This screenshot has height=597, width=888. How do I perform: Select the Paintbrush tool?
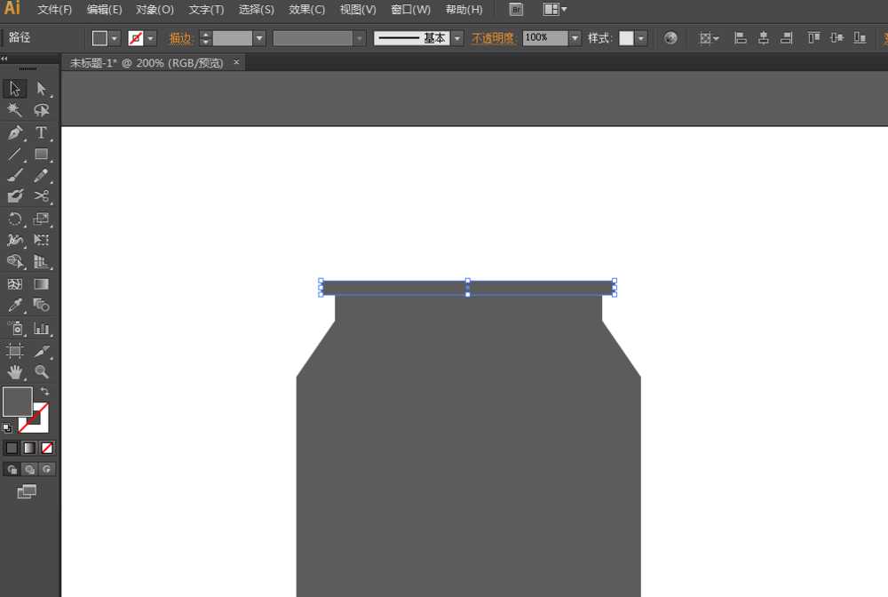tap(13, 175)
